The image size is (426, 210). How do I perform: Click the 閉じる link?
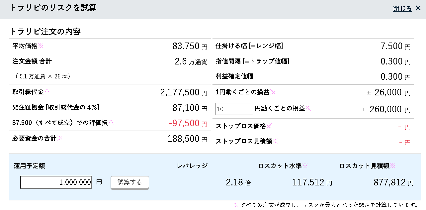pyautogui.click(x=402, y=9)
